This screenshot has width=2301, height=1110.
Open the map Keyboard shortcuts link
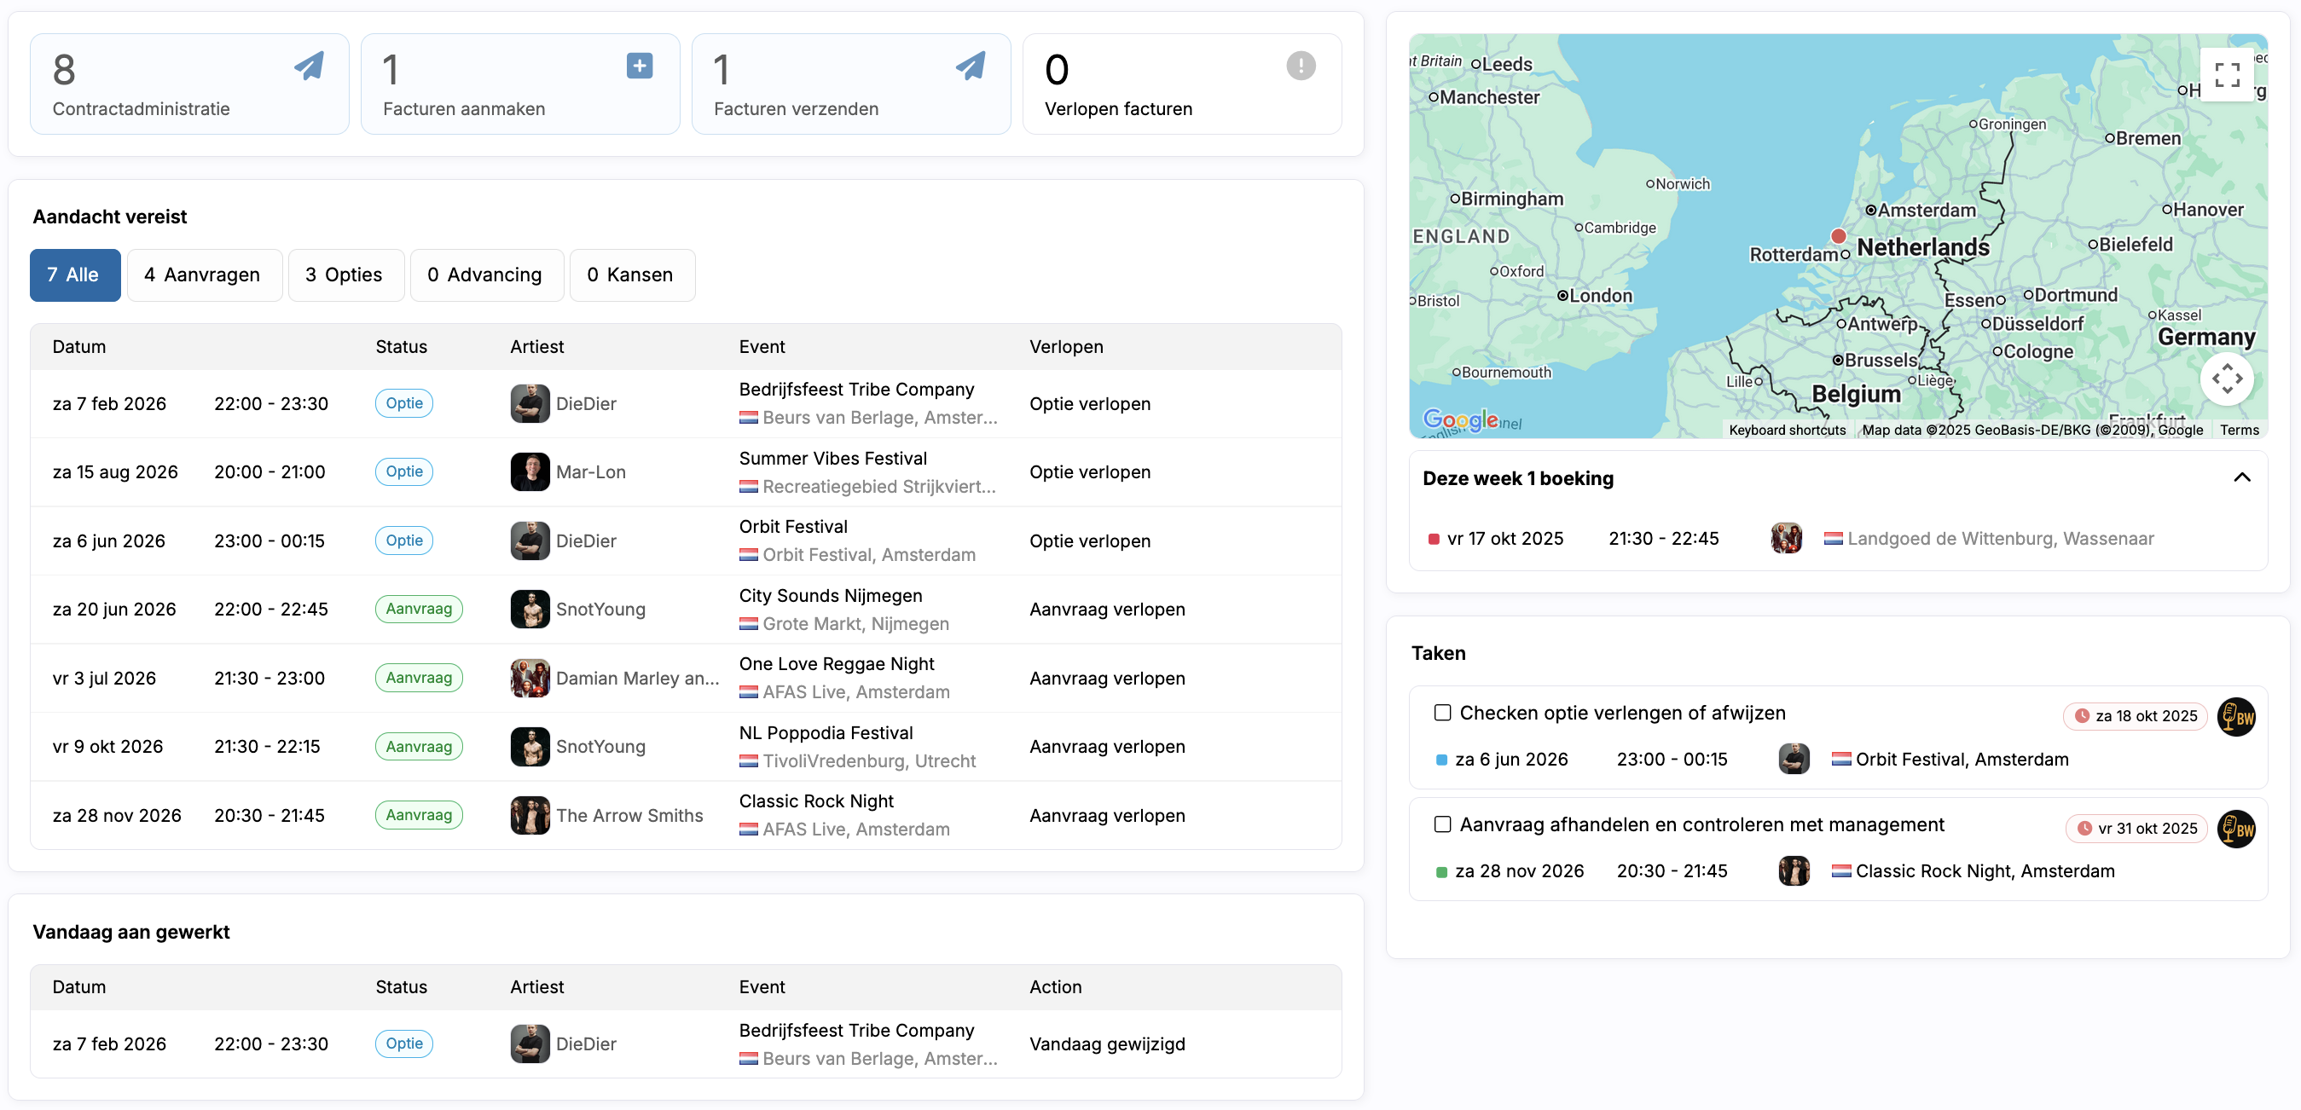click(x=1787, y=430)
